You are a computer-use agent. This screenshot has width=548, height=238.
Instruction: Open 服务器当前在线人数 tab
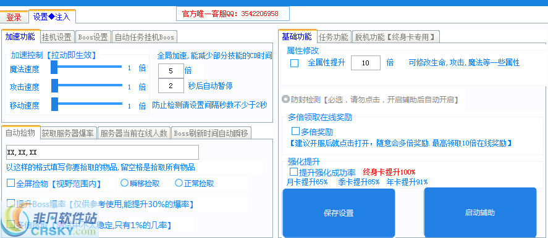point(134,133)
